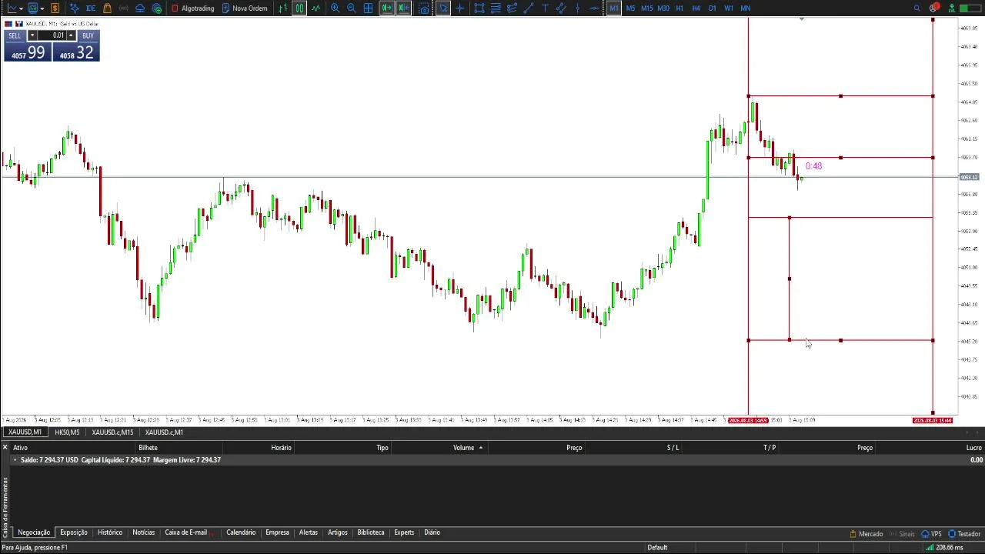Click the zoom out magnifier icon

click(351, 8)
